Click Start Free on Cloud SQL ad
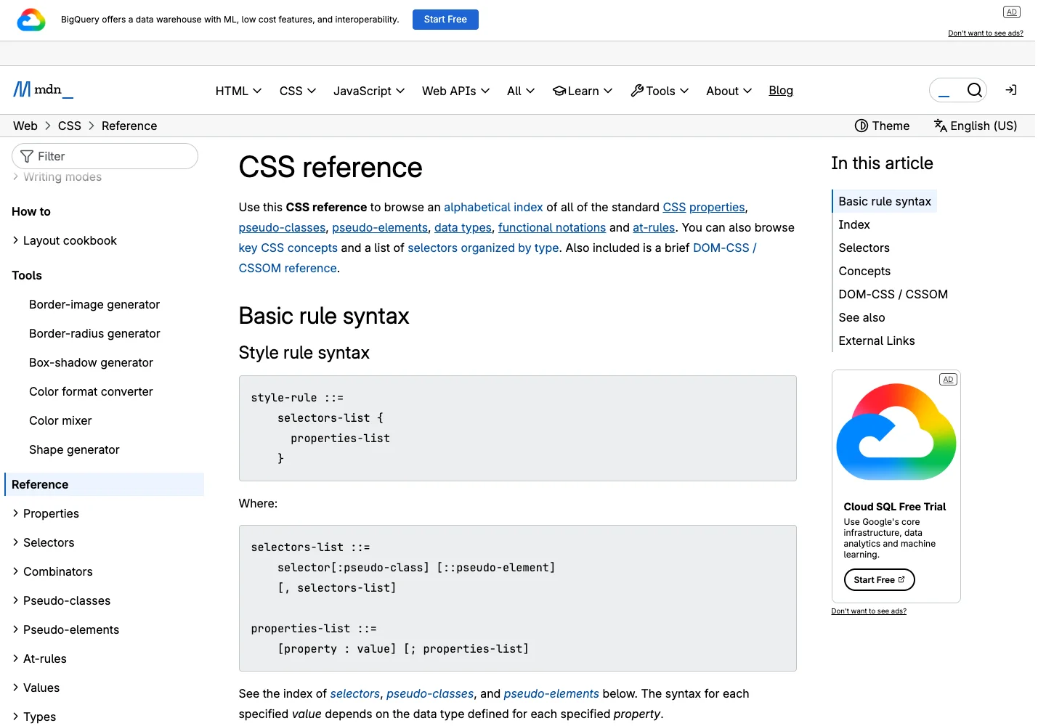The image size is (1046, 726). point(879,580)
